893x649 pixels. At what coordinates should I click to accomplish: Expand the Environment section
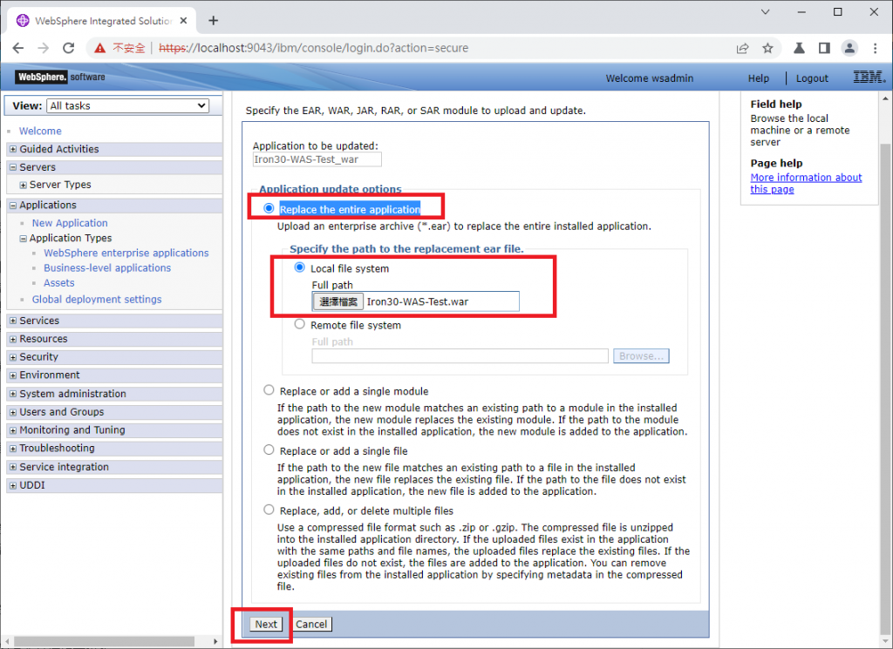point(13,375)
